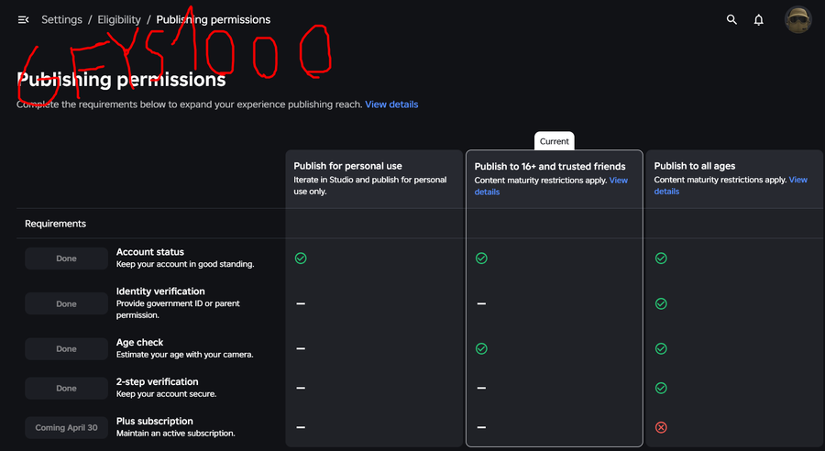Click the Coming April 30 button
825x451 pixels.
tap(66, 427)
